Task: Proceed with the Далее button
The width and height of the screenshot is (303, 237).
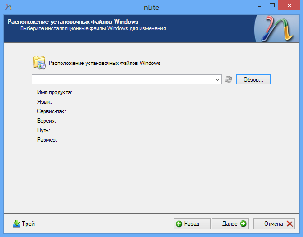Action: pyautogui.click(x=230, y=224)
